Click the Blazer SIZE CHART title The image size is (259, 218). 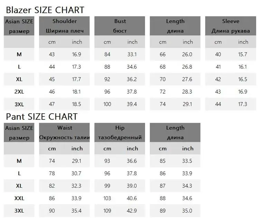pyautogui.click(x=45, y=10)
